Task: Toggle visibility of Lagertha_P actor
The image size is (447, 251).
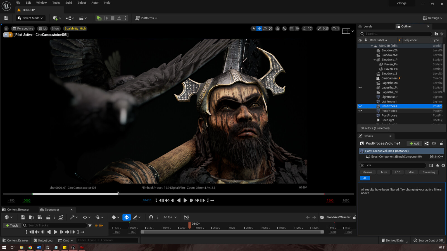Action: pyautogui.click(x=360, y=88)
